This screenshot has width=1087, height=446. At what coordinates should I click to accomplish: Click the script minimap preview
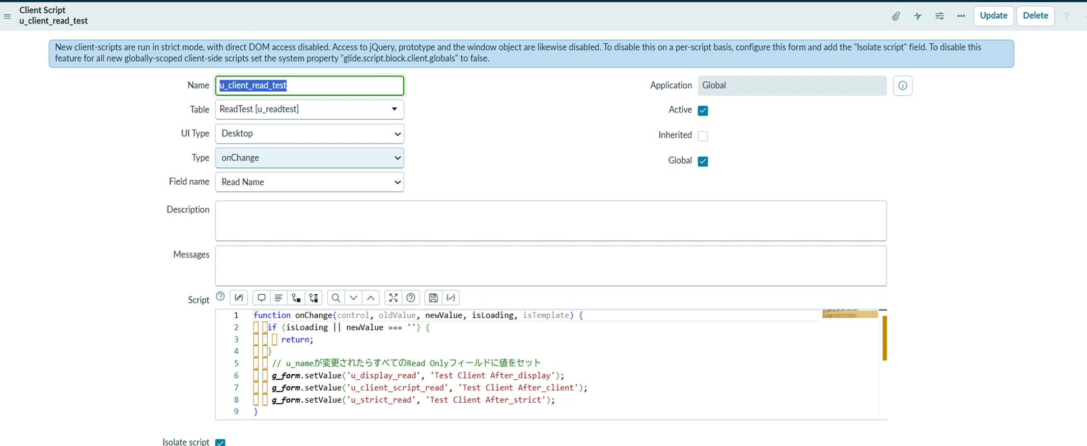849,314
